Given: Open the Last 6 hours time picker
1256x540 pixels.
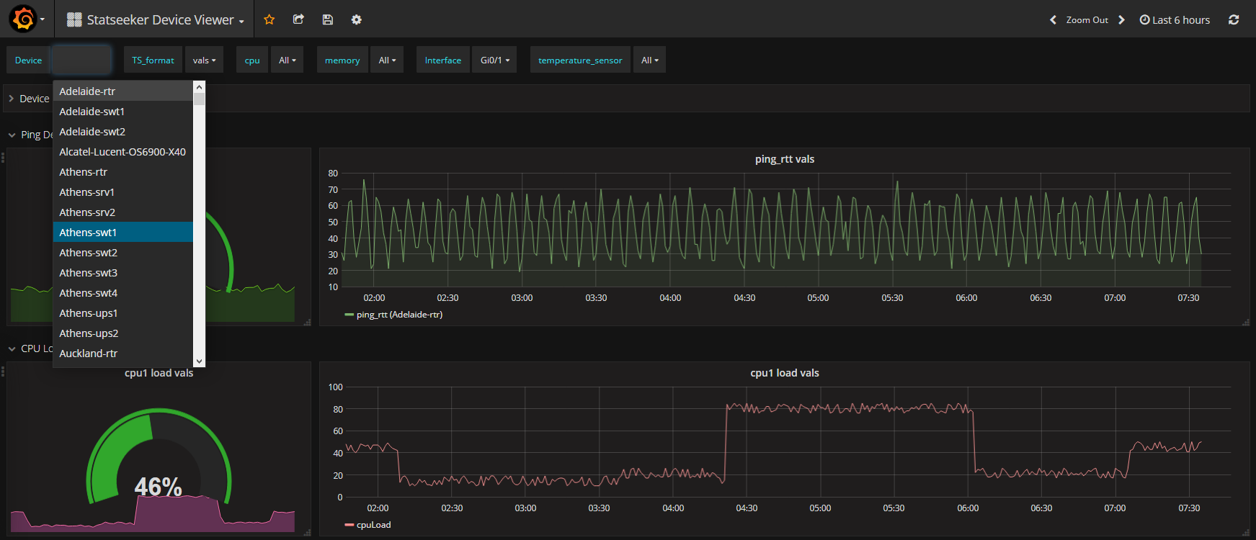Looking at the screenshot, I should coord(1175,19).
